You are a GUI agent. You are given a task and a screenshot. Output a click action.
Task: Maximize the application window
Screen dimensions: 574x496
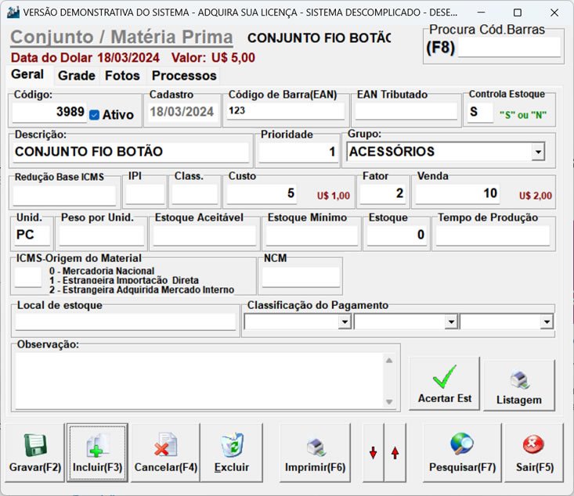coord(518,13)
